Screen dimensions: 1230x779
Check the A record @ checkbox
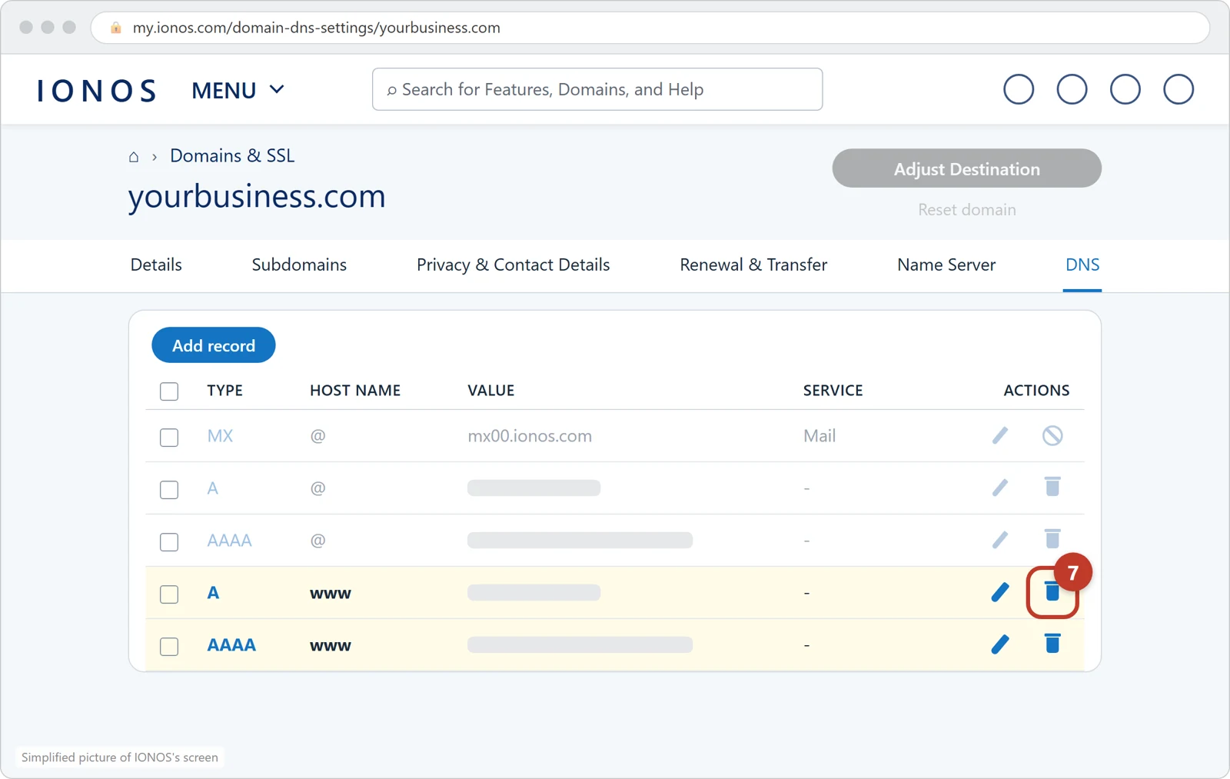pyautogui.click(x=169, y=490)
